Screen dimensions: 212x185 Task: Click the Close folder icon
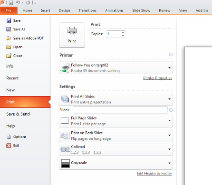9,56
